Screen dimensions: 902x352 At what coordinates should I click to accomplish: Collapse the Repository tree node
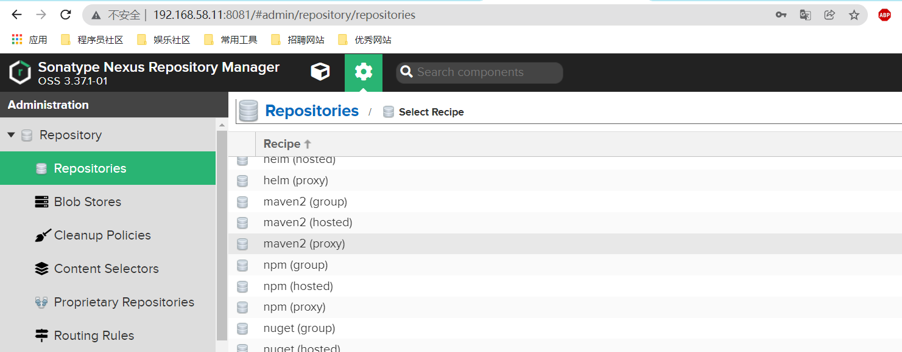point(11,135)
